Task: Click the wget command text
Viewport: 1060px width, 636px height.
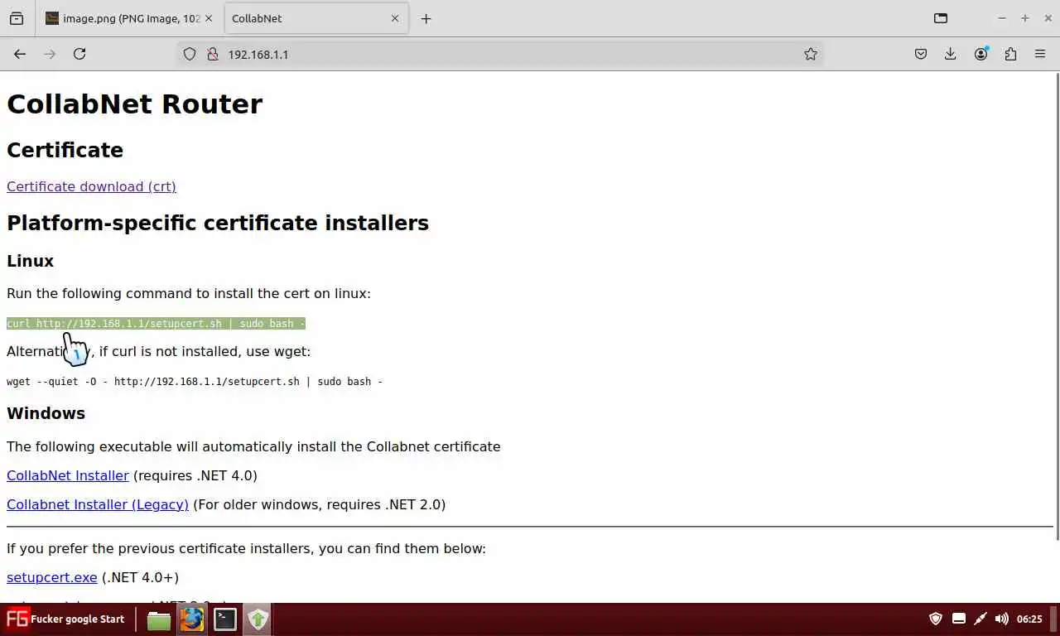Action: 195,382
